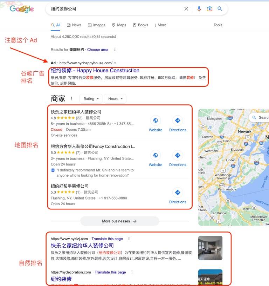Click Directions icon for 纽约好帮手装修公司
This screenshot has height=286, width=269.
pos(178,193)
